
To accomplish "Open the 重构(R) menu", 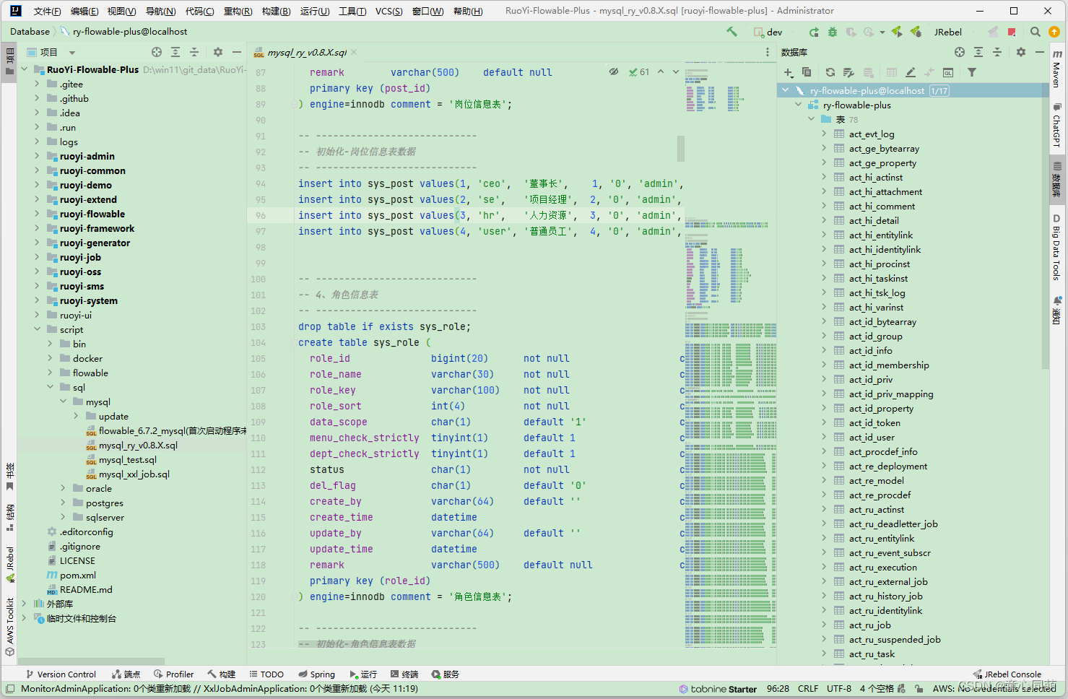I will 238,12.
